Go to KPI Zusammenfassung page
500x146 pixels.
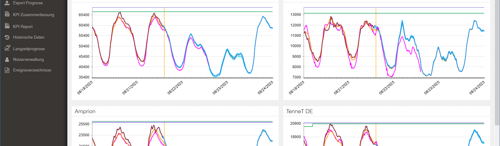[x=34, y=15]
